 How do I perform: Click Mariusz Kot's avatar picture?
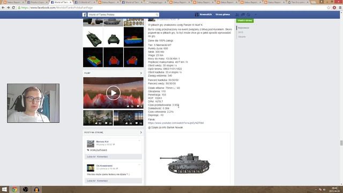pyautogui.click(x=91, y=144)
